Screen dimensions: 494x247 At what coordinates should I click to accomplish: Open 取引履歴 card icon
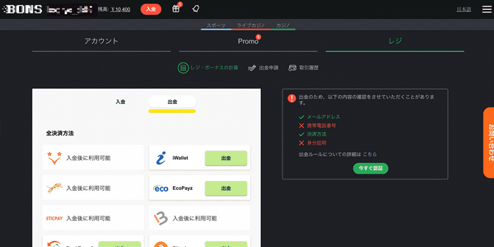(293, 68)
